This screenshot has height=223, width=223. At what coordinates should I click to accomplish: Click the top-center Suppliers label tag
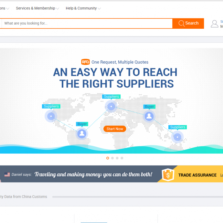[x=111, y=97]
